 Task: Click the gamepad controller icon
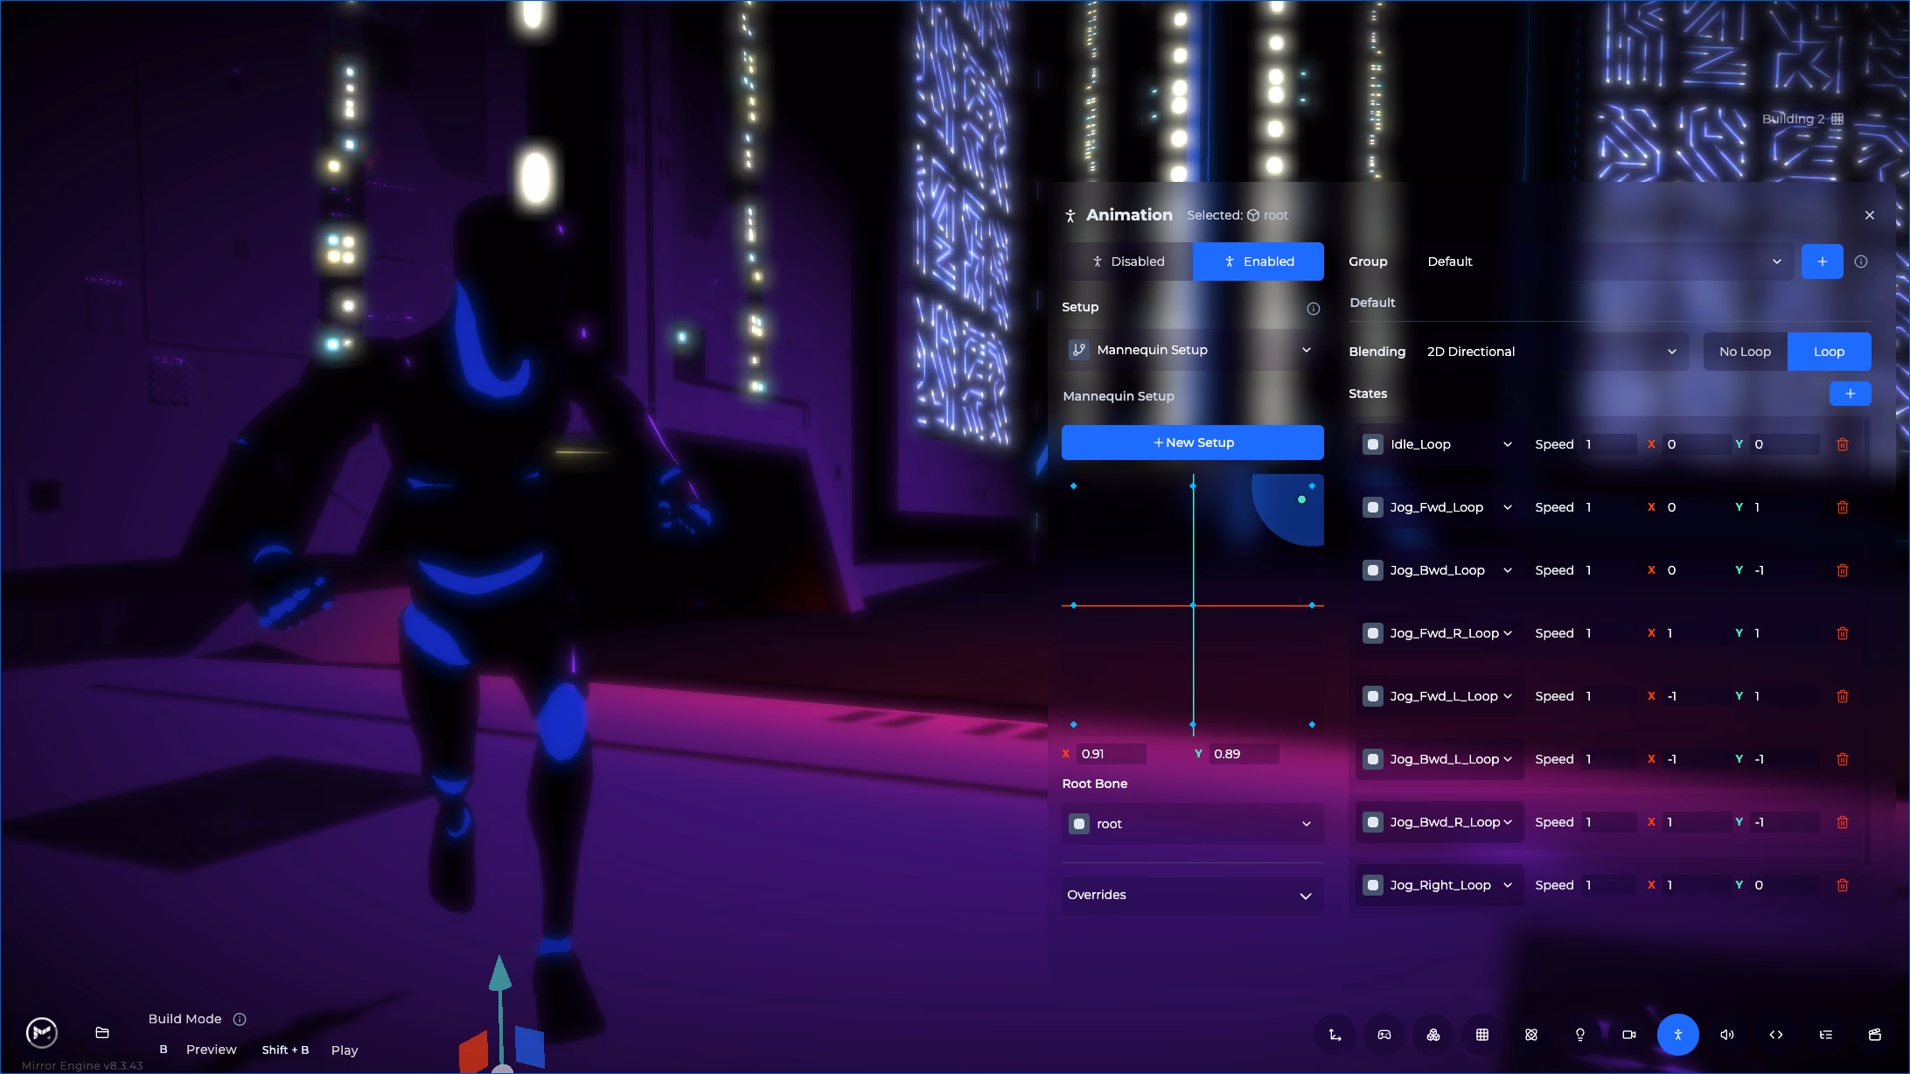[x=1384, y=1035]
